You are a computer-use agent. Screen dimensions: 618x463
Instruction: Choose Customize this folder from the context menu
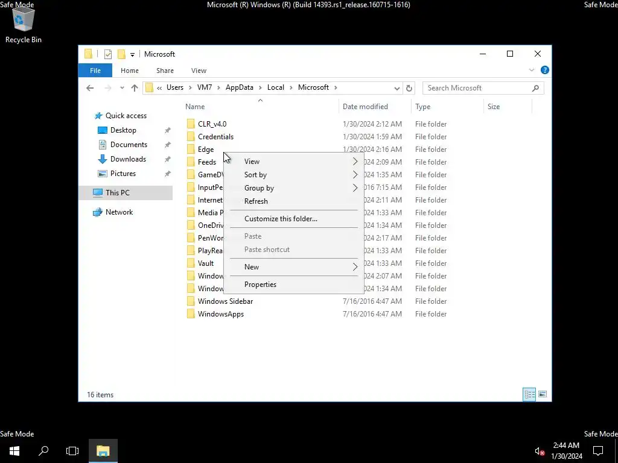[294, 218]
